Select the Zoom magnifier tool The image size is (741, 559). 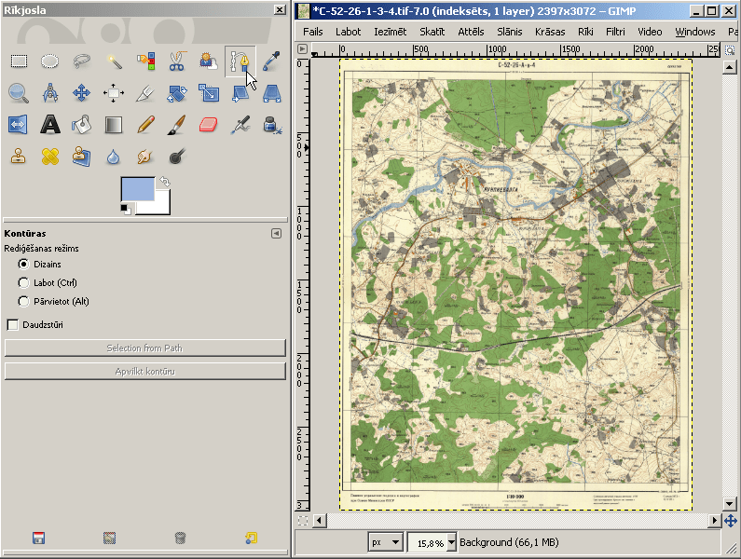tap(19, 93)
